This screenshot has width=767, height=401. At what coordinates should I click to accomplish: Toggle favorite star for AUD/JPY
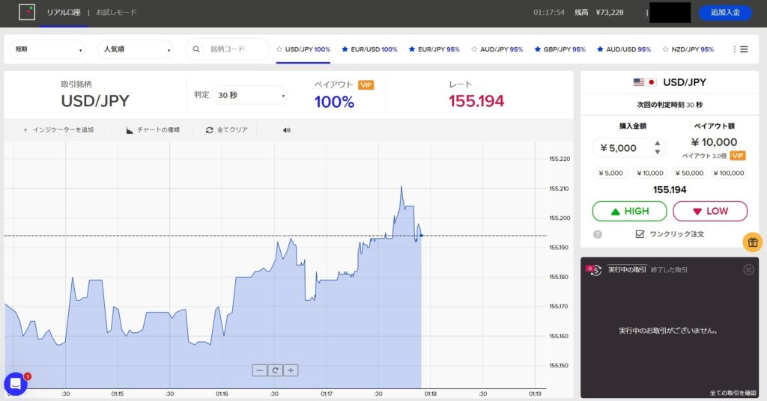tap(474, 49)
